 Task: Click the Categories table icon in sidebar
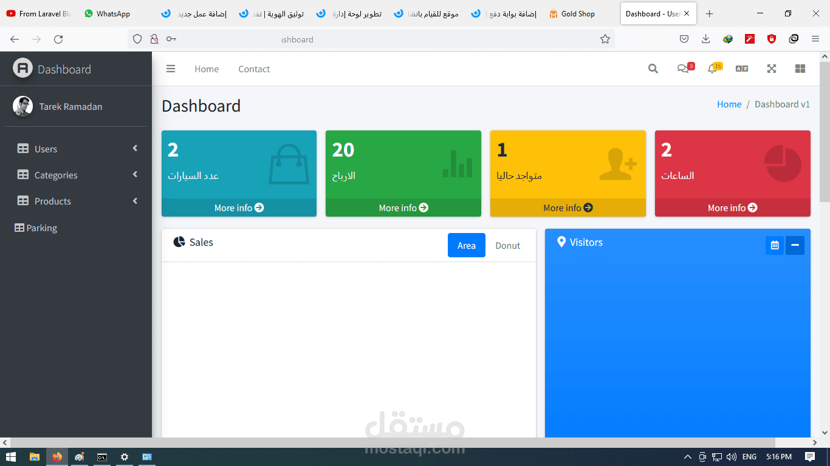coord(23,175)
